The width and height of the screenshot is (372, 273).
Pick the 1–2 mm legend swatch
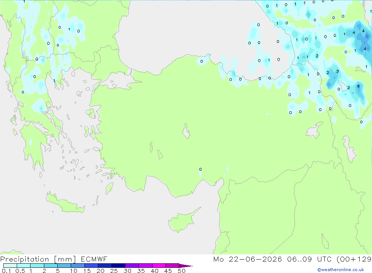(37, 266)
